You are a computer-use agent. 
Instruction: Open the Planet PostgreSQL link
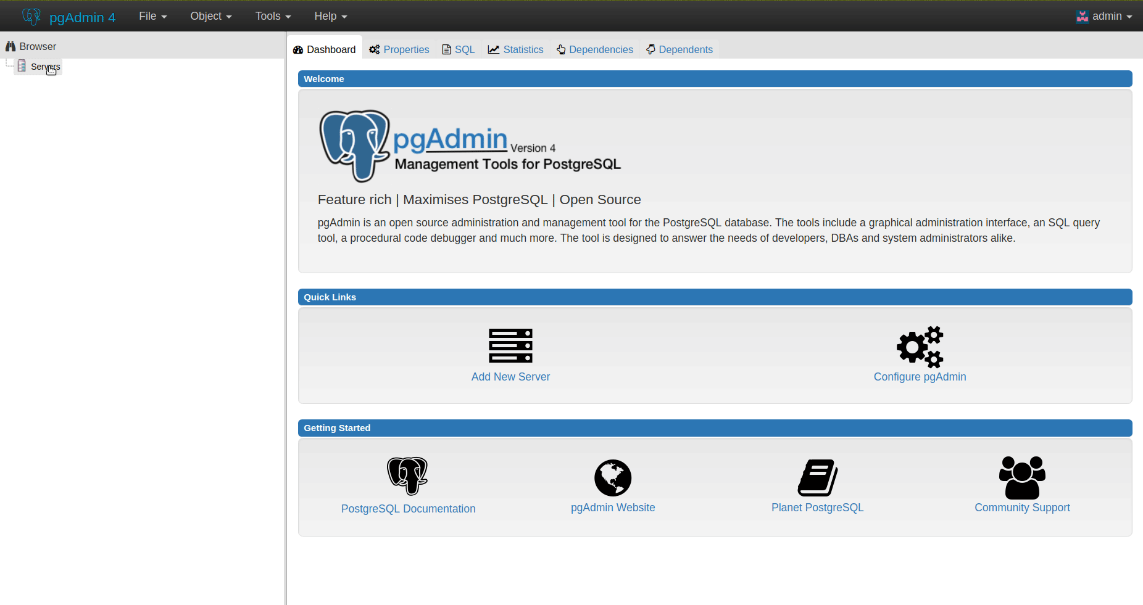[x=817, y=508]
